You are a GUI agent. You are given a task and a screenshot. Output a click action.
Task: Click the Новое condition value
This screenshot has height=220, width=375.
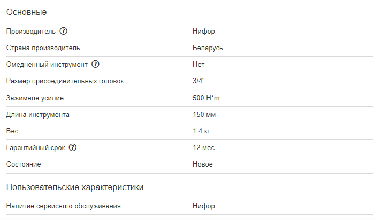(203, 164)
